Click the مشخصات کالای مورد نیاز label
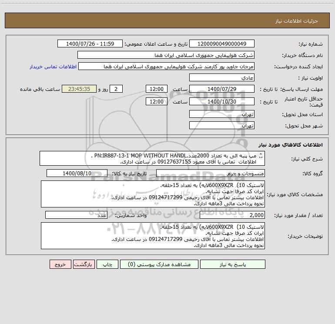This screenshot has width=335, height=324. [x=295, y=194]
